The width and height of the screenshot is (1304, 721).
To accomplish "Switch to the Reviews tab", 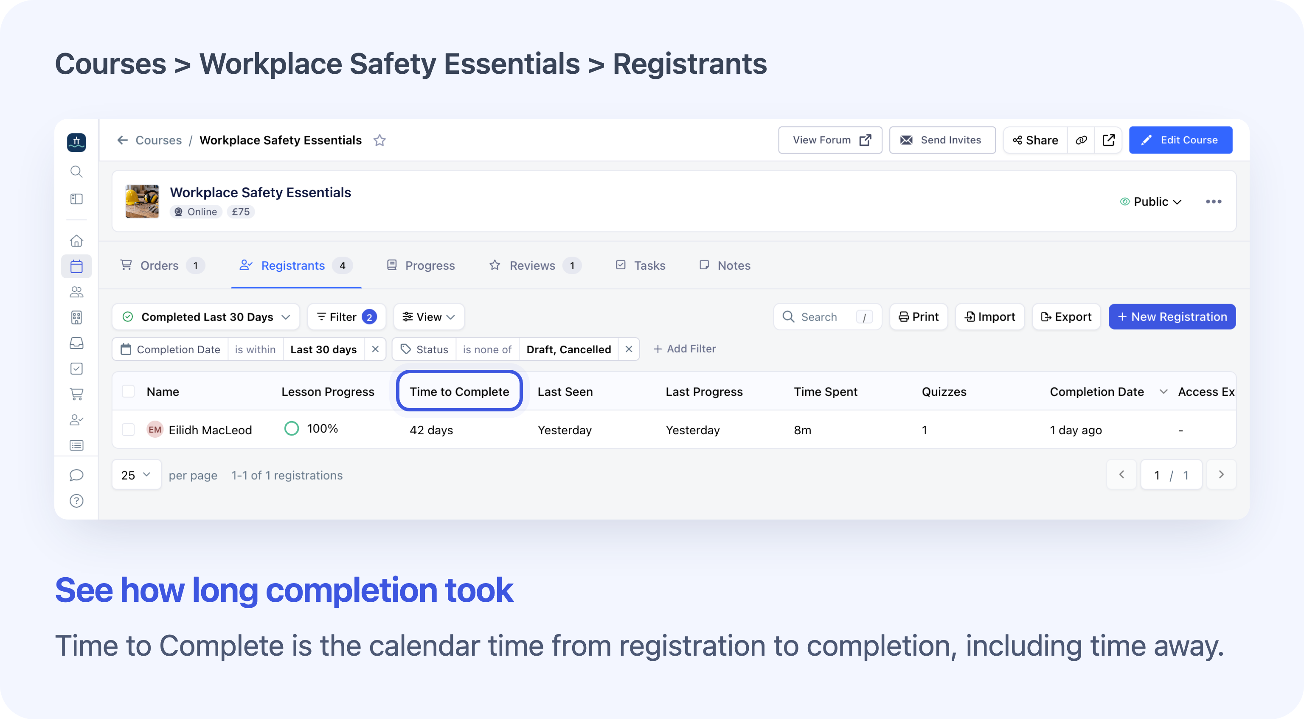I will [x=536, y=266].
